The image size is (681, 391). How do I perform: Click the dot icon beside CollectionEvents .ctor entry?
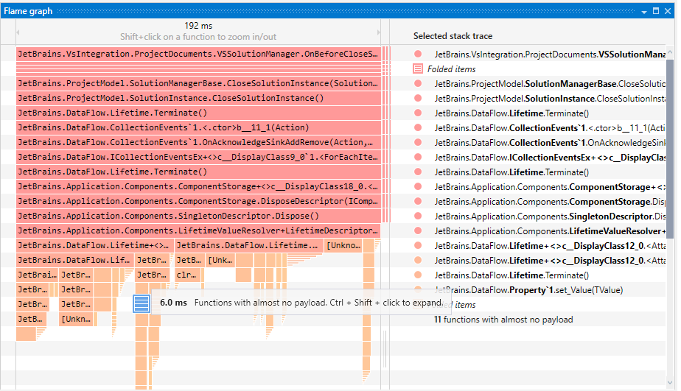coord(418,128)
